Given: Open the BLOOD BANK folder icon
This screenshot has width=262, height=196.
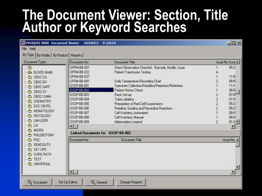Looking at the screenshot, I should (x=30, y=72).
